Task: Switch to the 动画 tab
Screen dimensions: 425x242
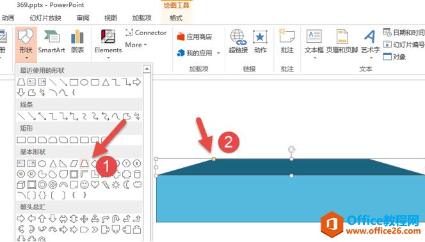Action: tap(8, 18)
